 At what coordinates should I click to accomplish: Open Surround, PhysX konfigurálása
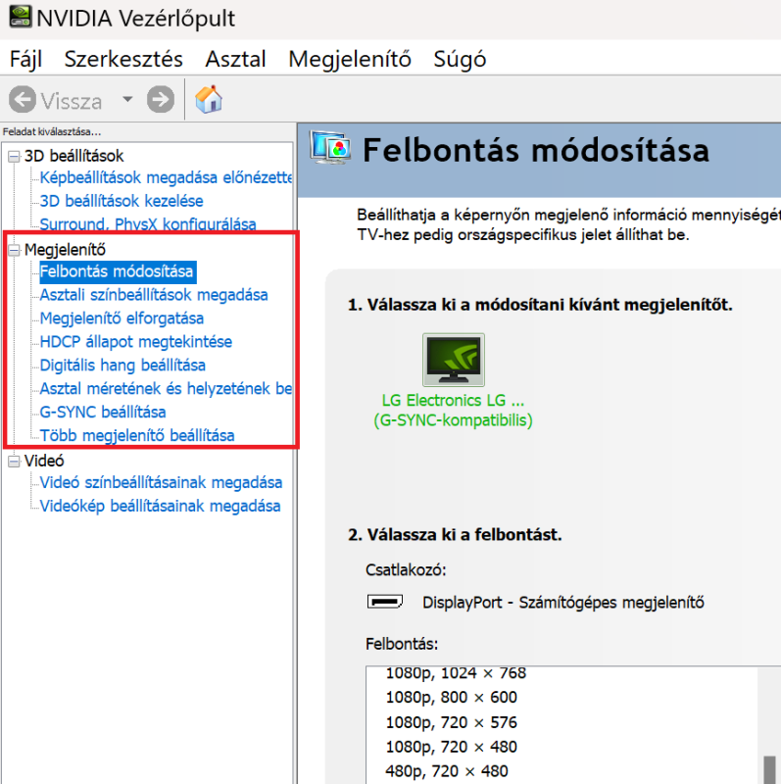[148, 223]
